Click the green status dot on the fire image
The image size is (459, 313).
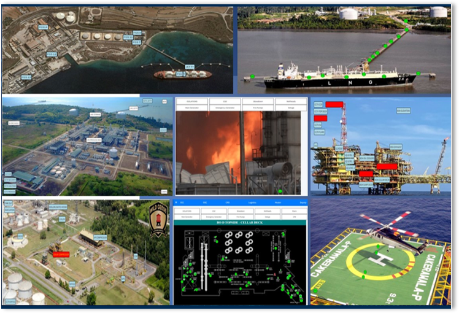[280, 191]
